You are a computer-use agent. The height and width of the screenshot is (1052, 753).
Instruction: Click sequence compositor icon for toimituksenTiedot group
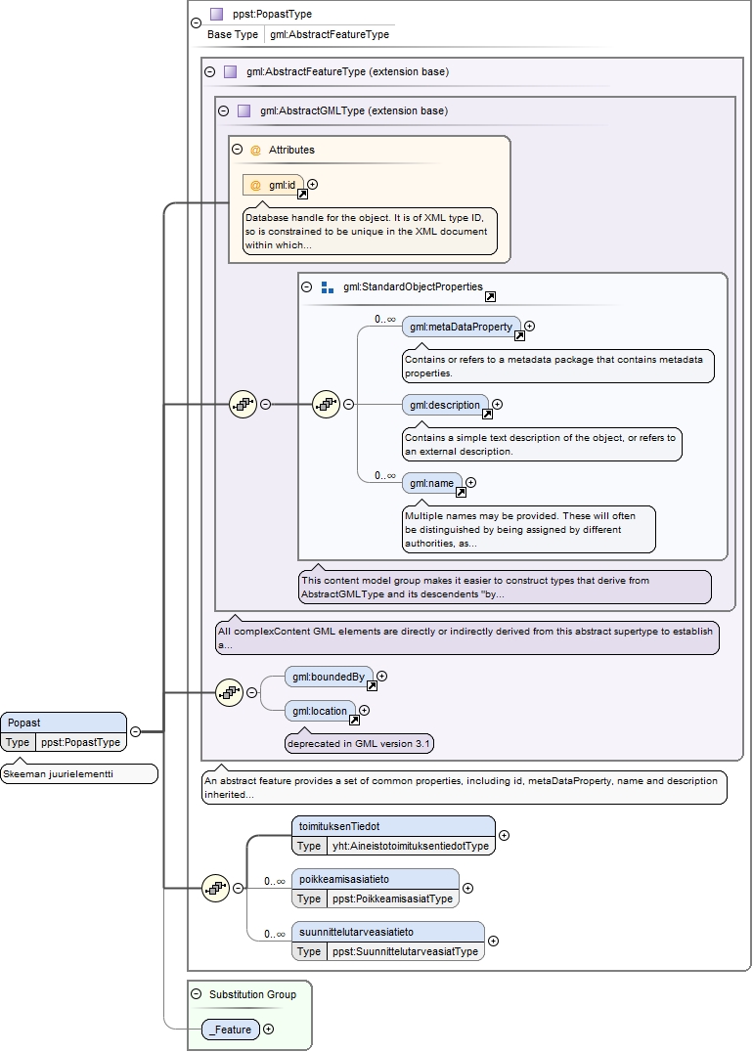(x=216, y=888)
